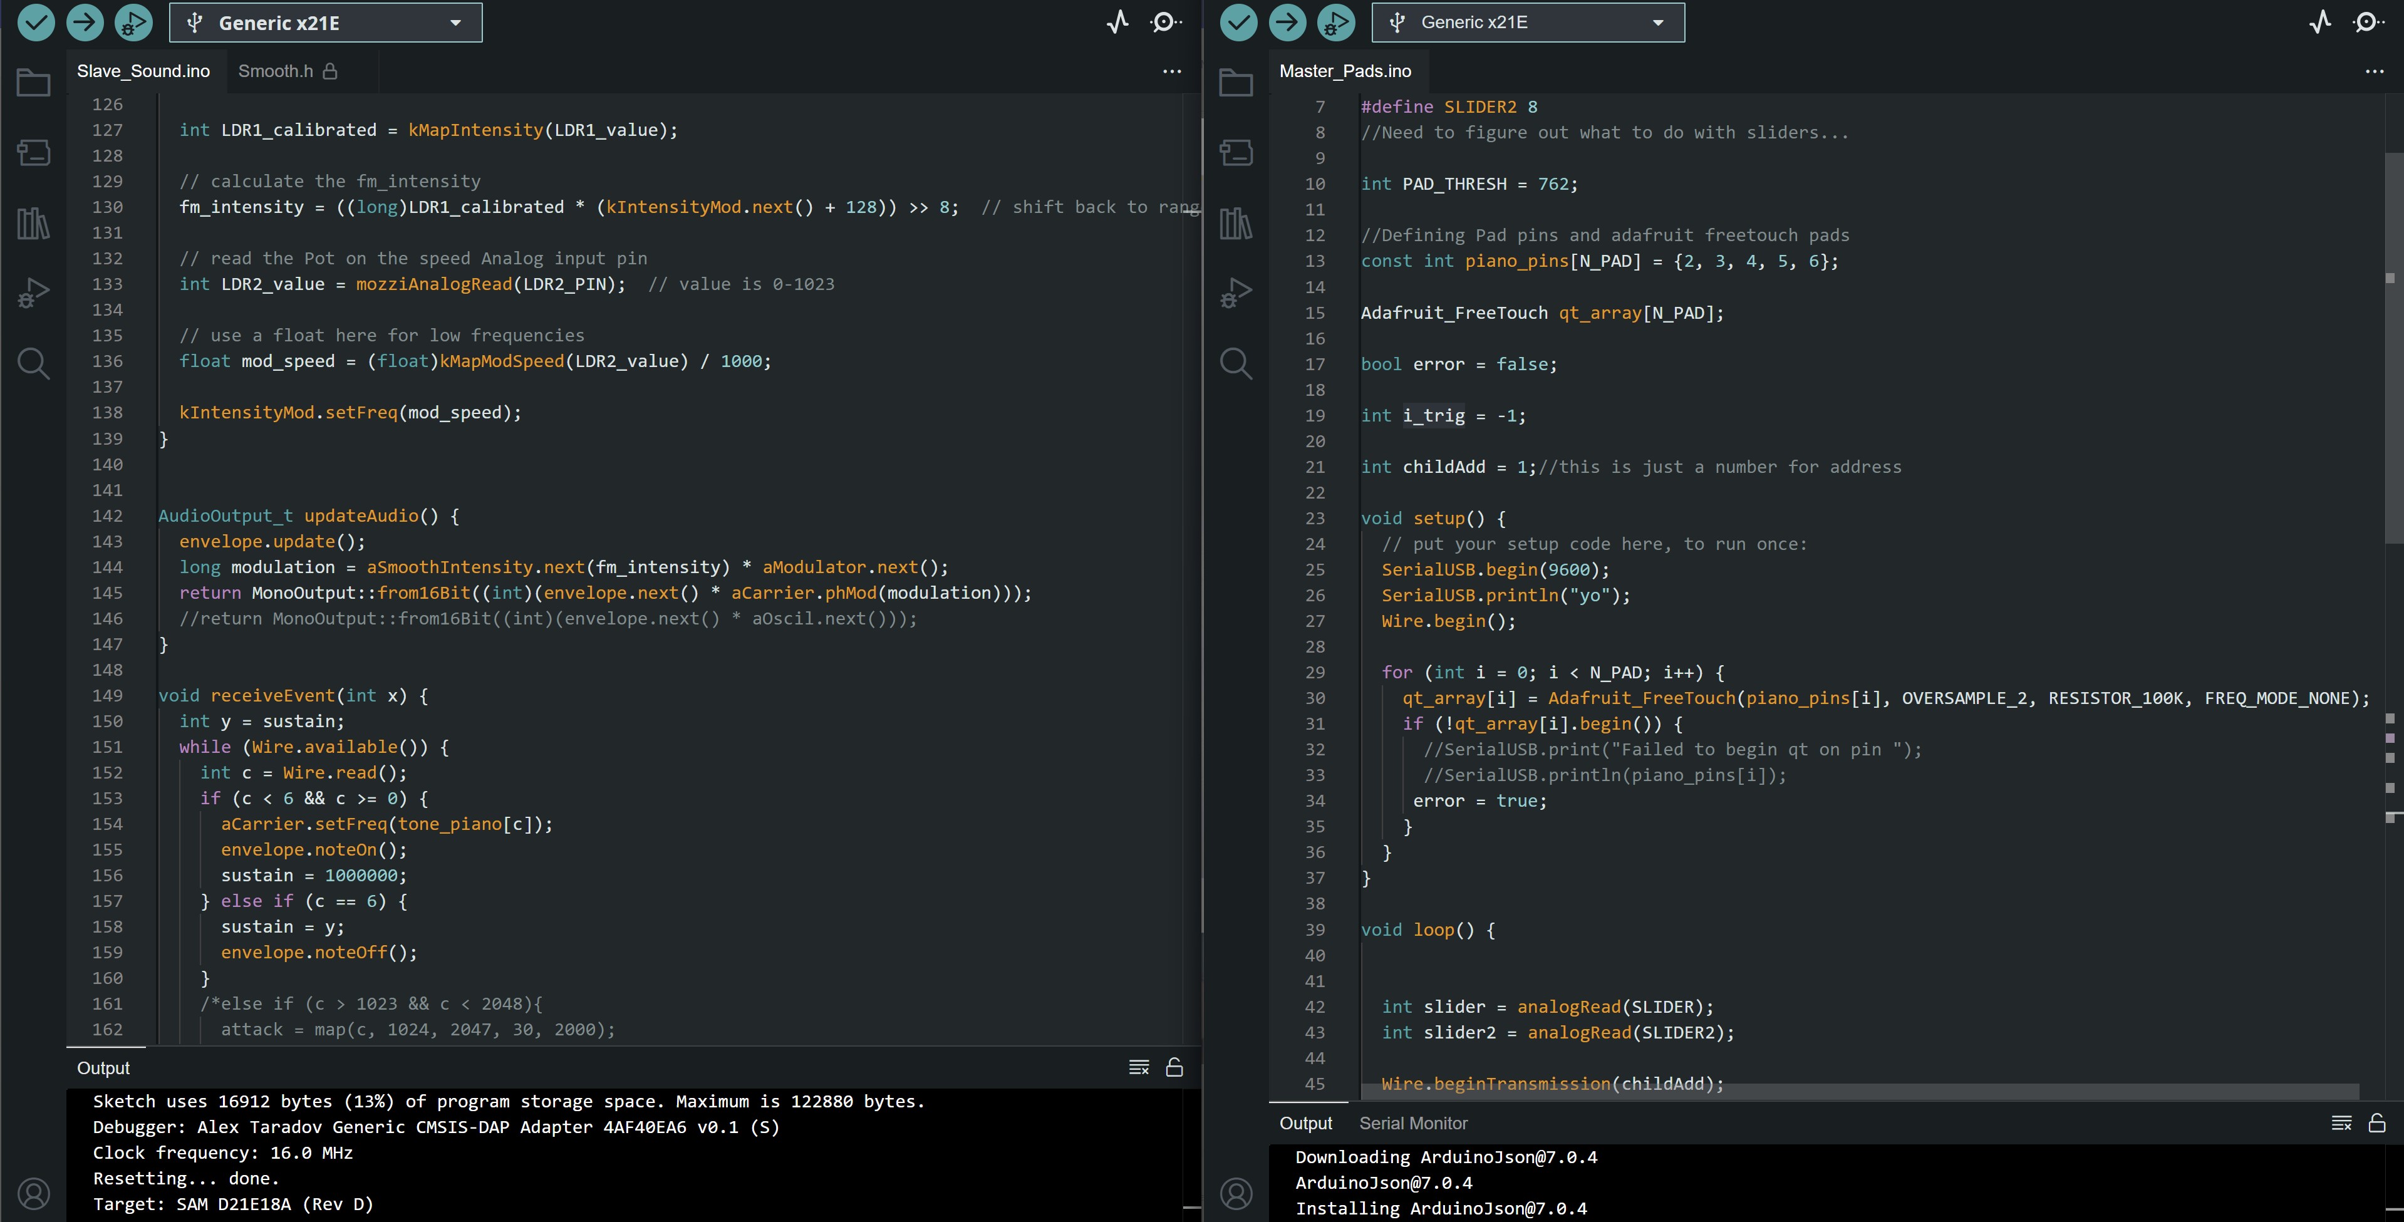Screen dimensions: 2404x1222
Task: Switch to Serial Monitor tab in Master_Pads
Action: 1413,1123
